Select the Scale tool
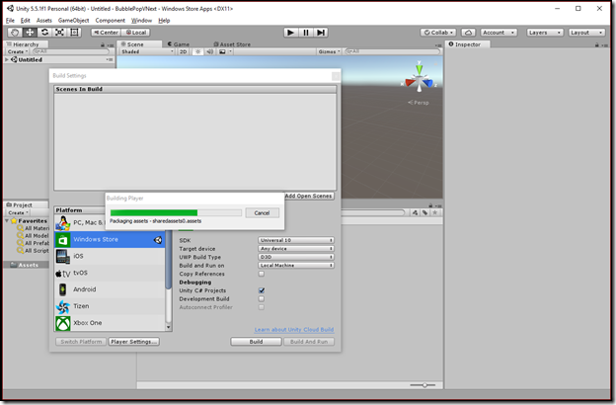The width and height of the screenshot is (616, 405). point(59,33)
